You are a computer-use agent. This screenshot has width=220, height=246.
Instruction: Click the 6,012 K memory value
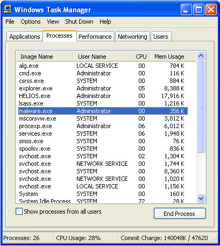pyautogui.click(x=174, y=126)
